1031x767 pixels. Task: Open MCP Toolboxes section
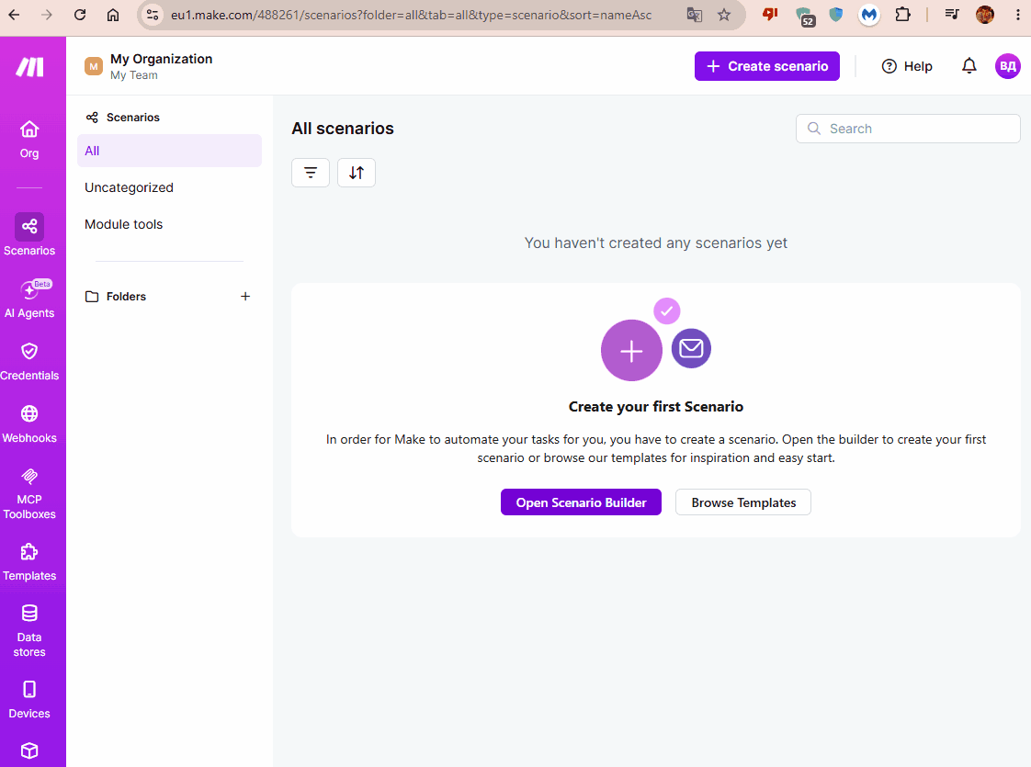coord(29,493)
